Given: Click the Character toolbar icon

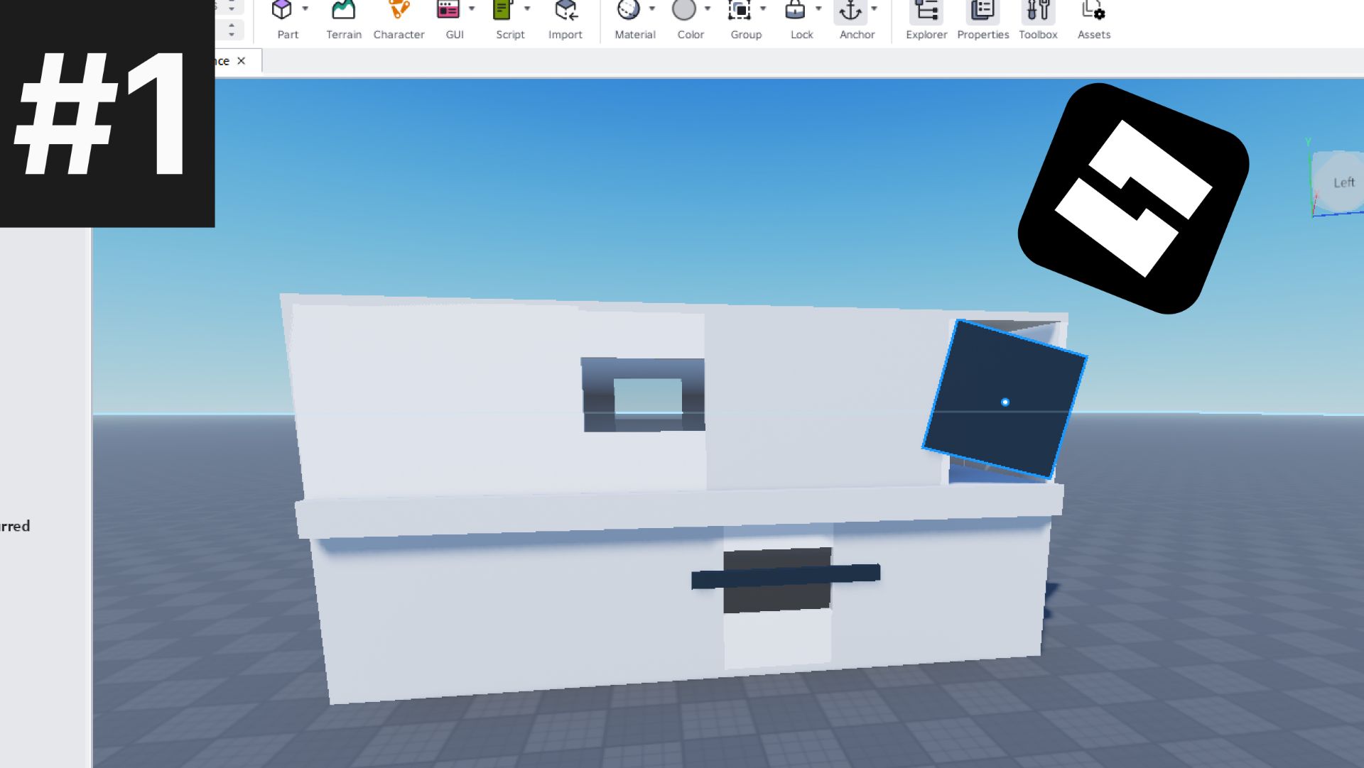Looking at the screenshot, I should tap(399, 10).
